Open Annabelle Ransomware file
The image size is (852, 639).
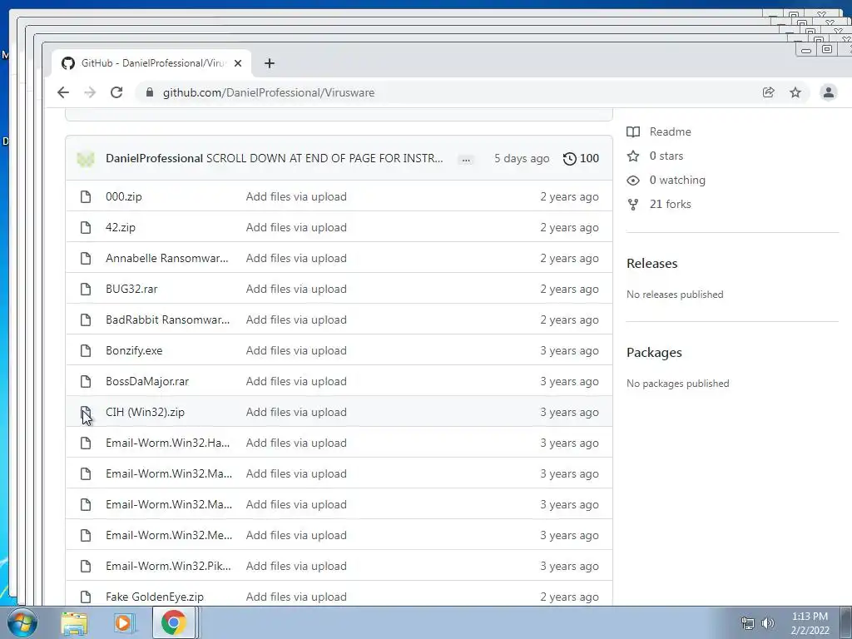[x=166, y=258]
